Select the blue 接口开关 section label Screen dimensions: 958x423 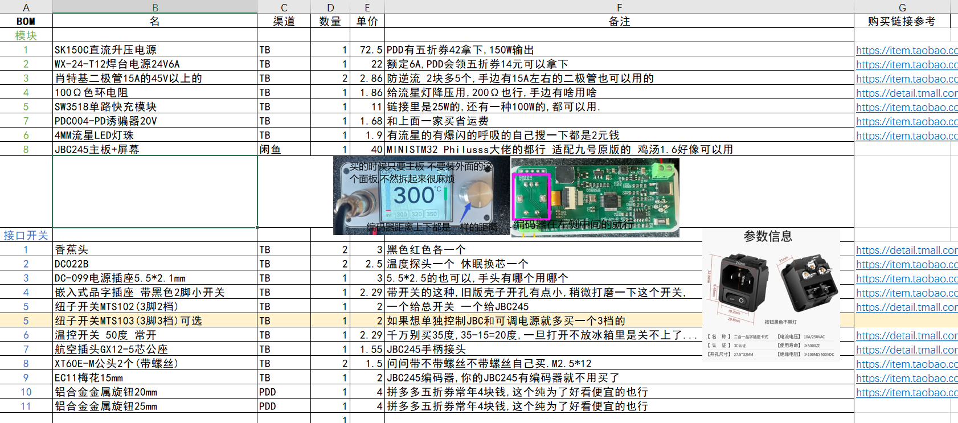pos(26,235)
